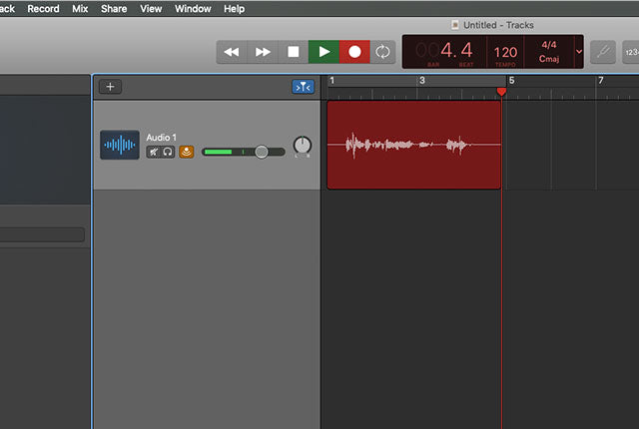Enable the count-in 1234 button
The image size is (639, 429).
pos(631,52)
